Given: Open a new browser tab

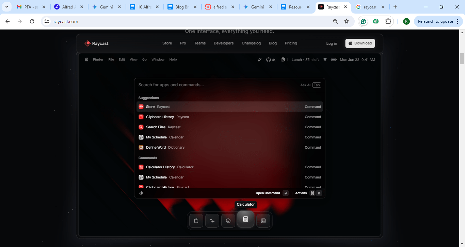Looking at the screenshot, I should (395, 7).
